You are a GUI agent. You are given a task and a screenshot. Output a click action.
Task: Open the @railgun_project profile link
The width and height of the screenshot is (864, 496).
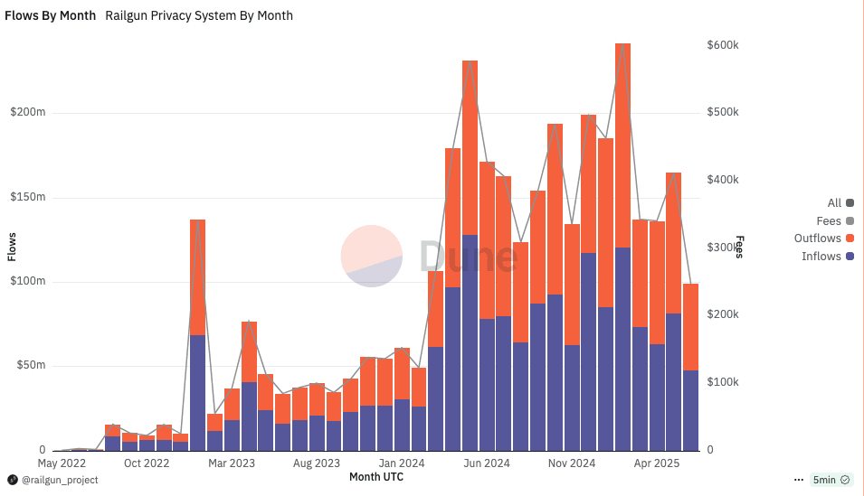[60, 480]
